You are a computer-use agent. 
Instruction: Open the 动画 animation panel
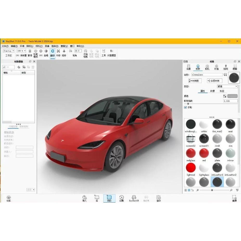(122, 198)
